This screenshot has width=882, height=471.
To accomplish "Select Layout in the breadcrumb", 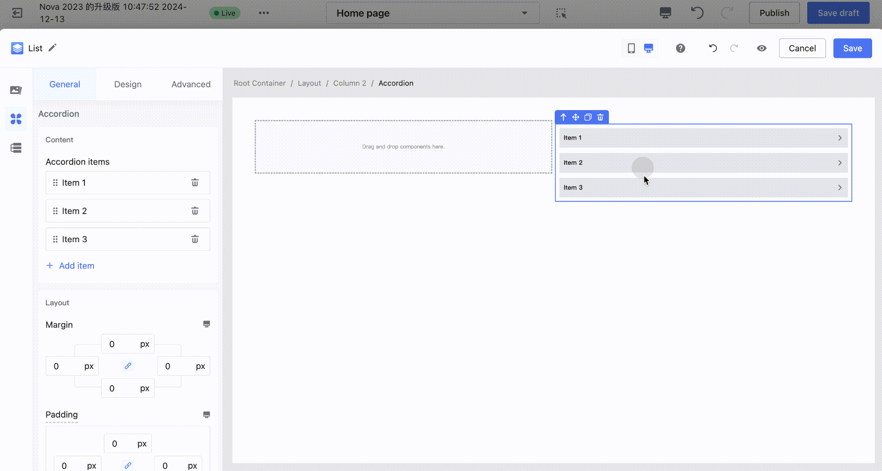I will click(x=309, y=83).
